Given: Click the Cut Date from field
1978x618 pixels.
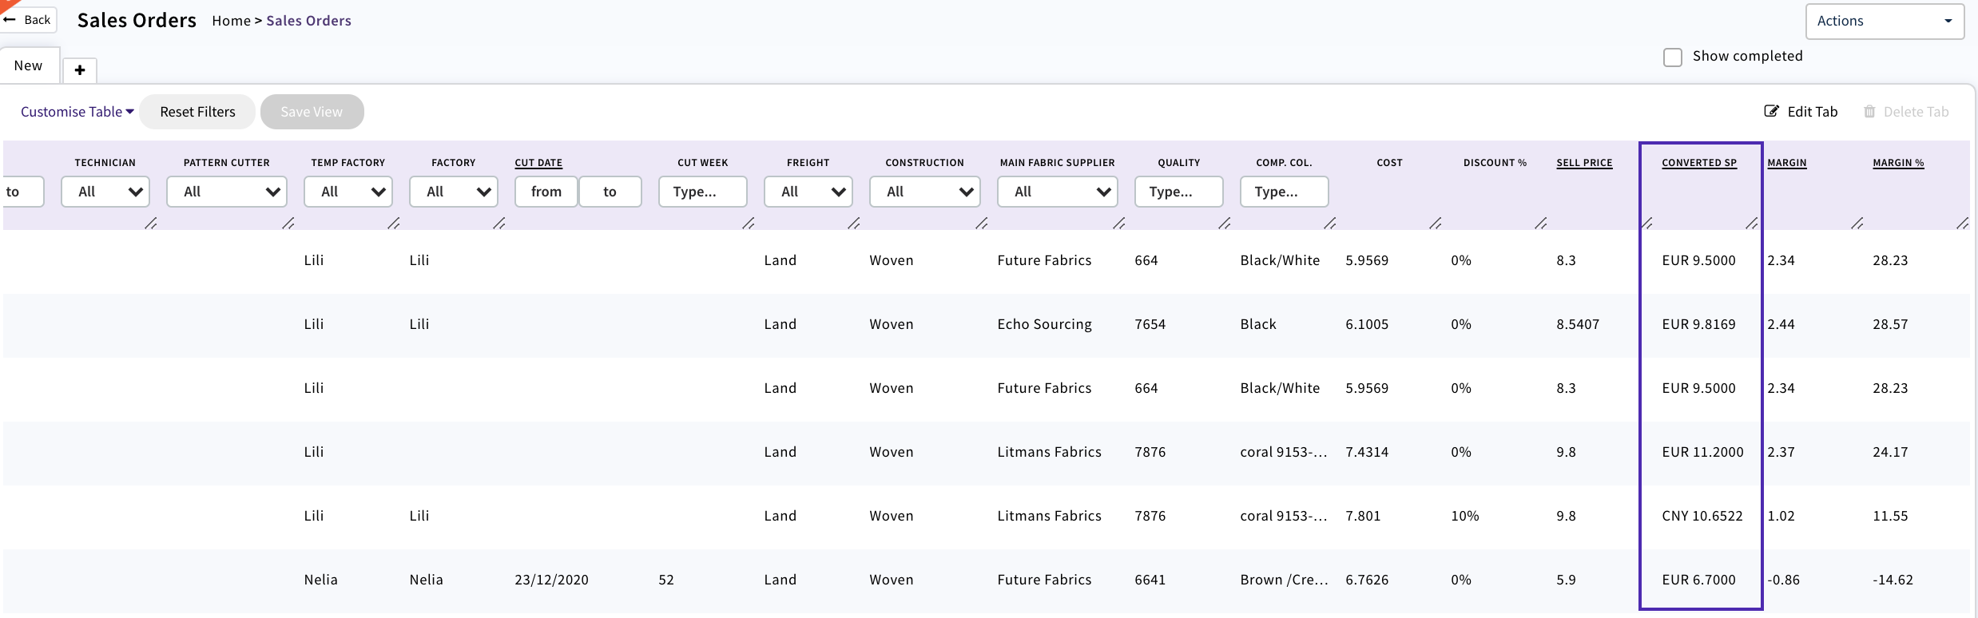Looking at the screenshot, I should [x=546, y=192].
